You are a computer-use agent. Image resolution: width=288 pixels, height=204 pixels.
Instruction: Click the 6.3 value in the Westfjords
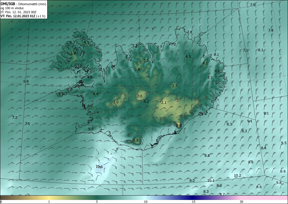point(72,42)
